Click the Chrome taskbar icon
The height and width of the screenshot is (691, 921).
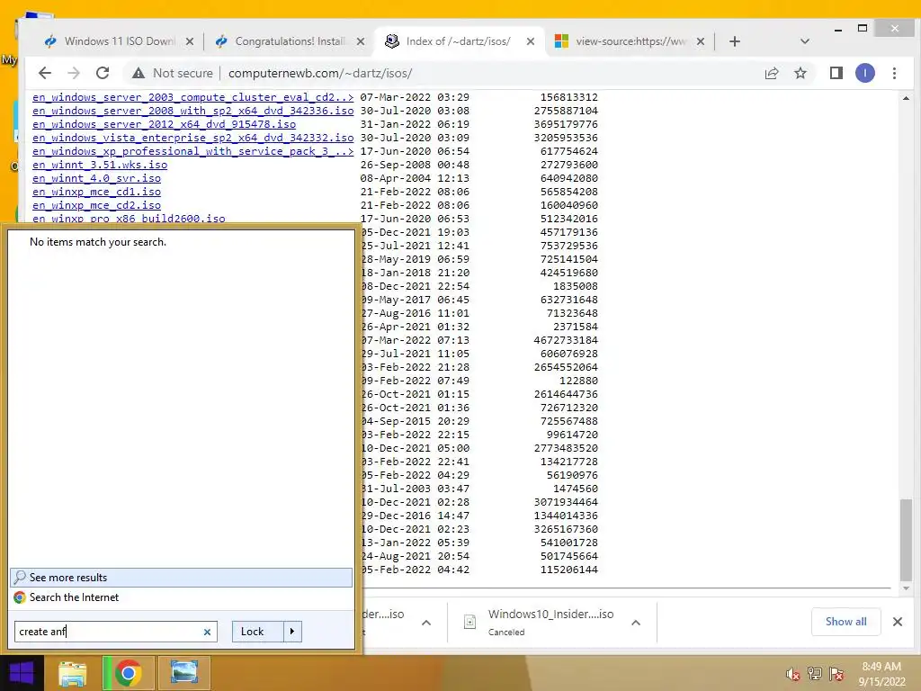tap(128, 673)
